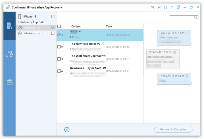Click the WhatsApp ... (1) attachments icon
This screenshot has height=139, width=204.
[20, 33]
